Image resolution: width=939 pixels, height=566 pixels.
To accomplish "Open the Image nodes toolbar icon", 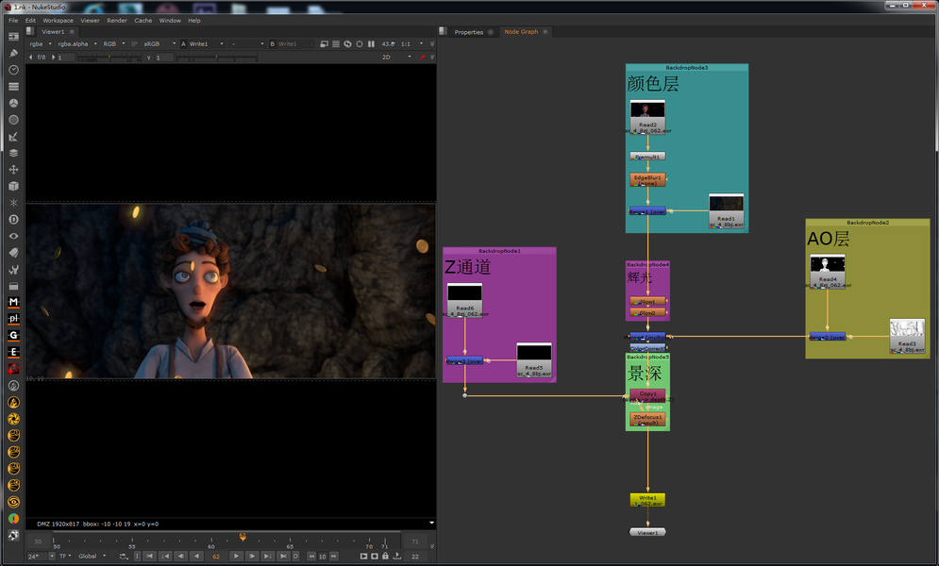I will (13, 37).
